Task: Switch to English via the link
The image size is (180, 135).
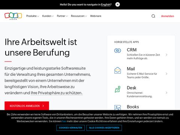Action: (x=106, y=4)
